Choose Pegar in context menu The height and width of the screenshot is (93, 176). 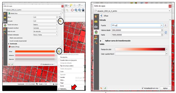(62, 83)
